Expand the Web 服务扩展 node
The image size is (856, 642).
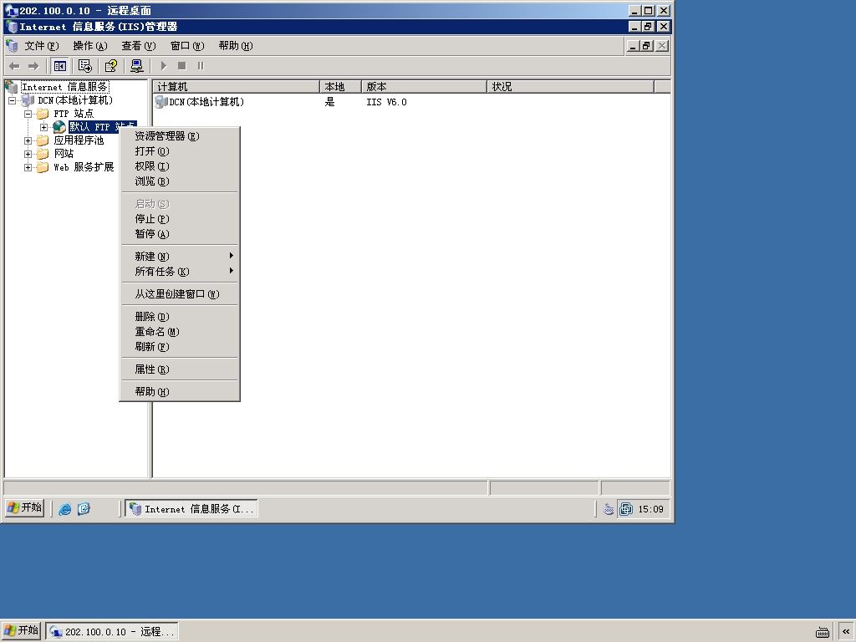click(28, 167)
